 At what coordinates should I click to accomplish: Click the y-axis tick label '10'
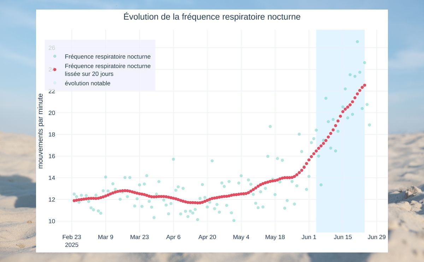52,221
